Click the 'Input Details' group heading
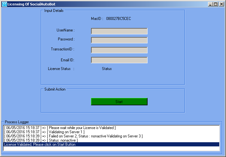226x157 pixels. 54,11
